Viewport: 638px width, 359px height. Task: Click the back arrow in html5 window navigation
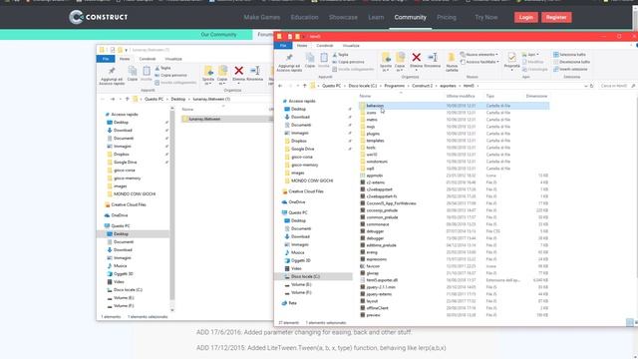280,86
